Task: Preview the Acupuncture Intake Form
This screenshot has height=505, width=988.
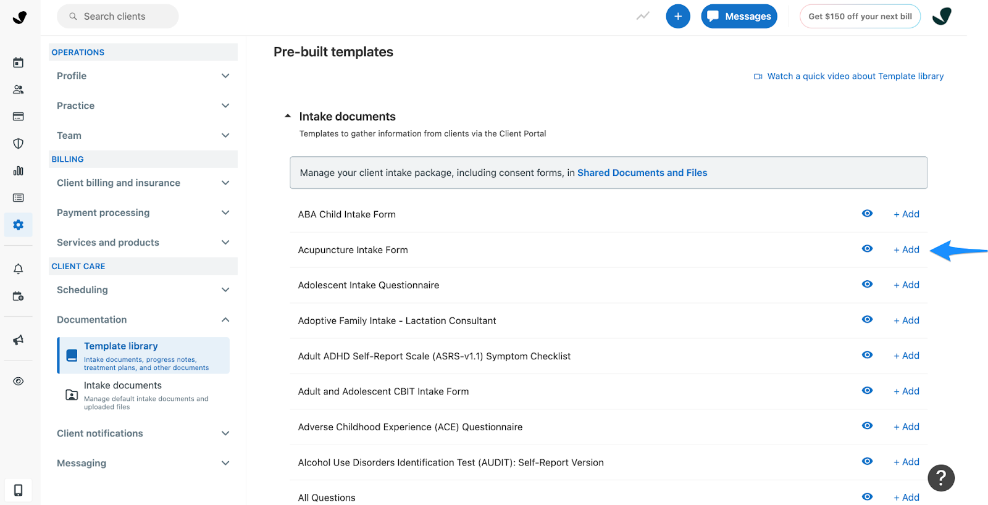Action: coord(867,249)
